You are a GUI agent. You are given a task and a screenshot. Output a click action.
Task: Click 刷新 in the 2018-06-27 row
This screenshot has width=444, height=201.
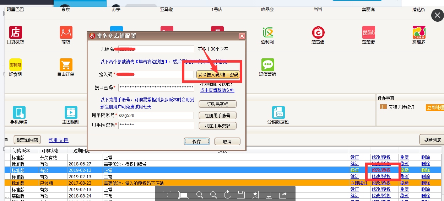[x=404, y=164]
